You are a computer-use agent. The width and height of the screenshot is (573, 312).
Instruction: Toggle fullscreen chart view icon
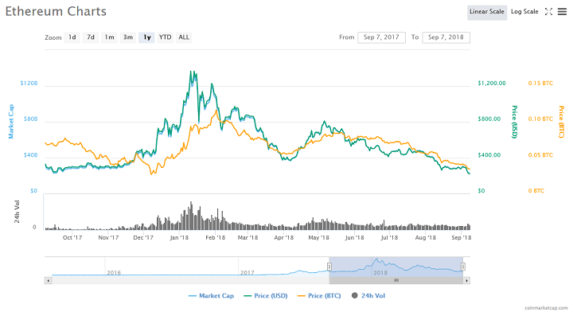coord(548,12)
